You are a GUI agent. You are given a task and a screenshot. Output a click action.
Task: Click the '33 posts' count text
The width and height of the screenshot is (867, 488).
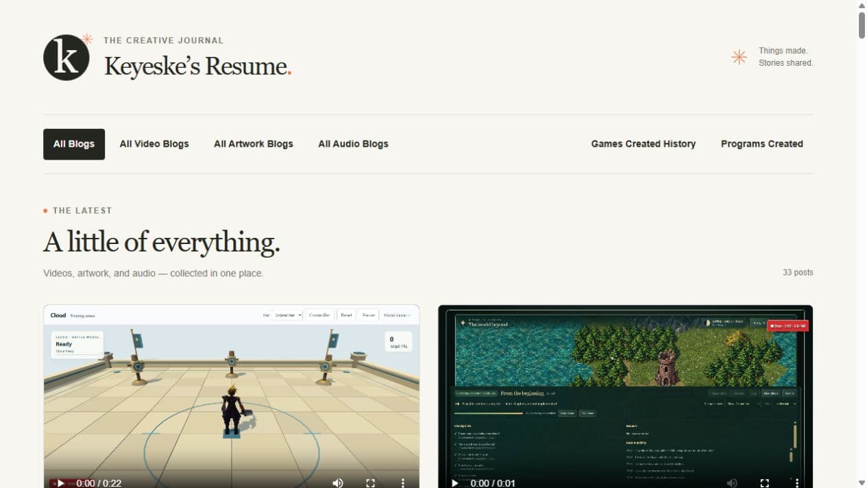point(798,272)
